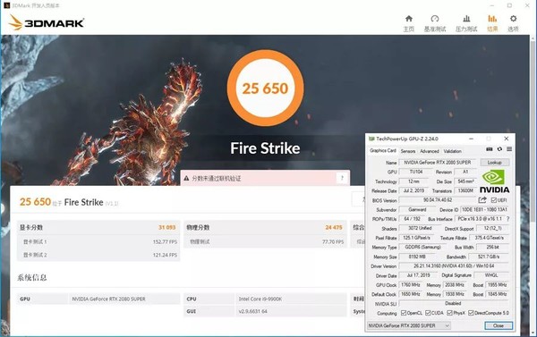Screen dimensions: 537x337
Task: Click the Lookup button
Action: (x=494, y=163)
